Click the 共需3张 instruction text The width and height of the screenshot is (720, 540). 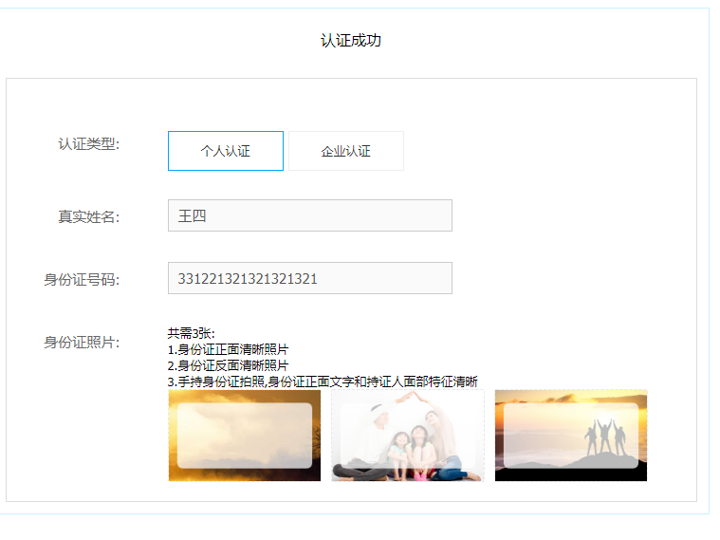point(192,333)
